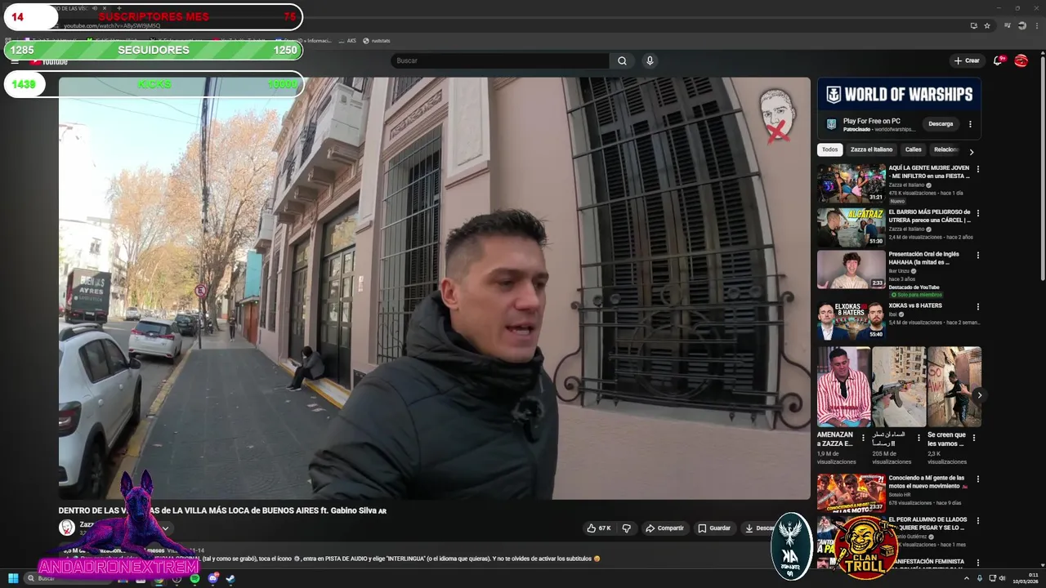Open Discord from the taskbar
The height and width of the screenshot is (588, 1046).
212,578
